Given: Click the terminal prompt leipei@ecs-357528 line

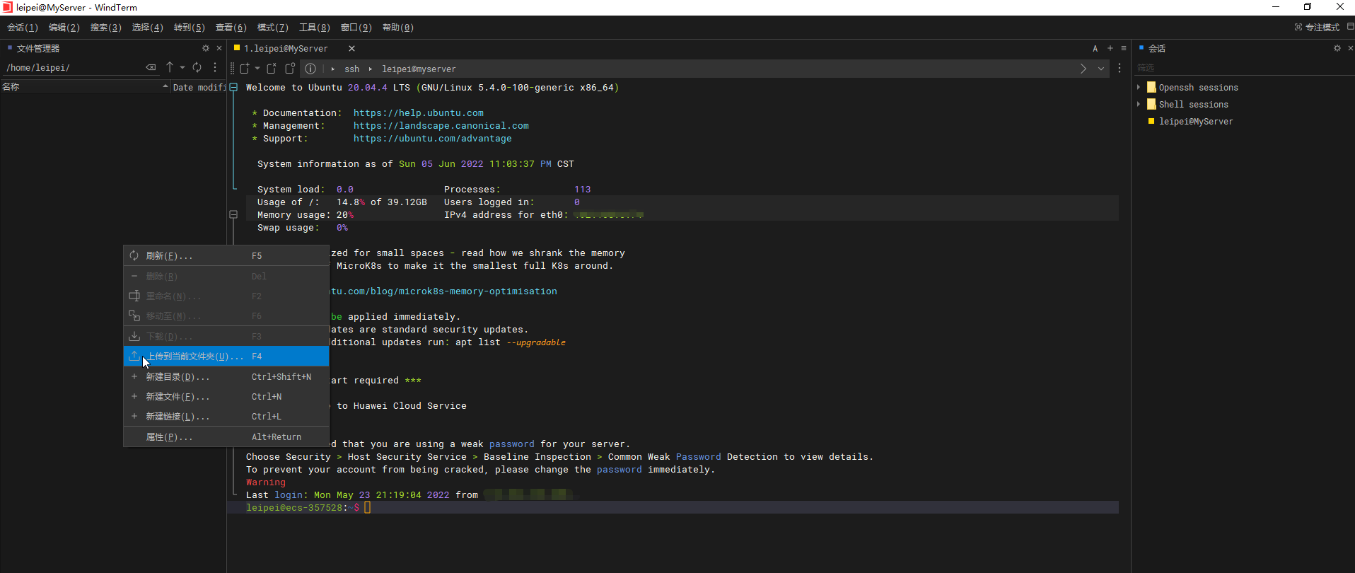Looking at the screenshot, I should click(x=673, y=507).
